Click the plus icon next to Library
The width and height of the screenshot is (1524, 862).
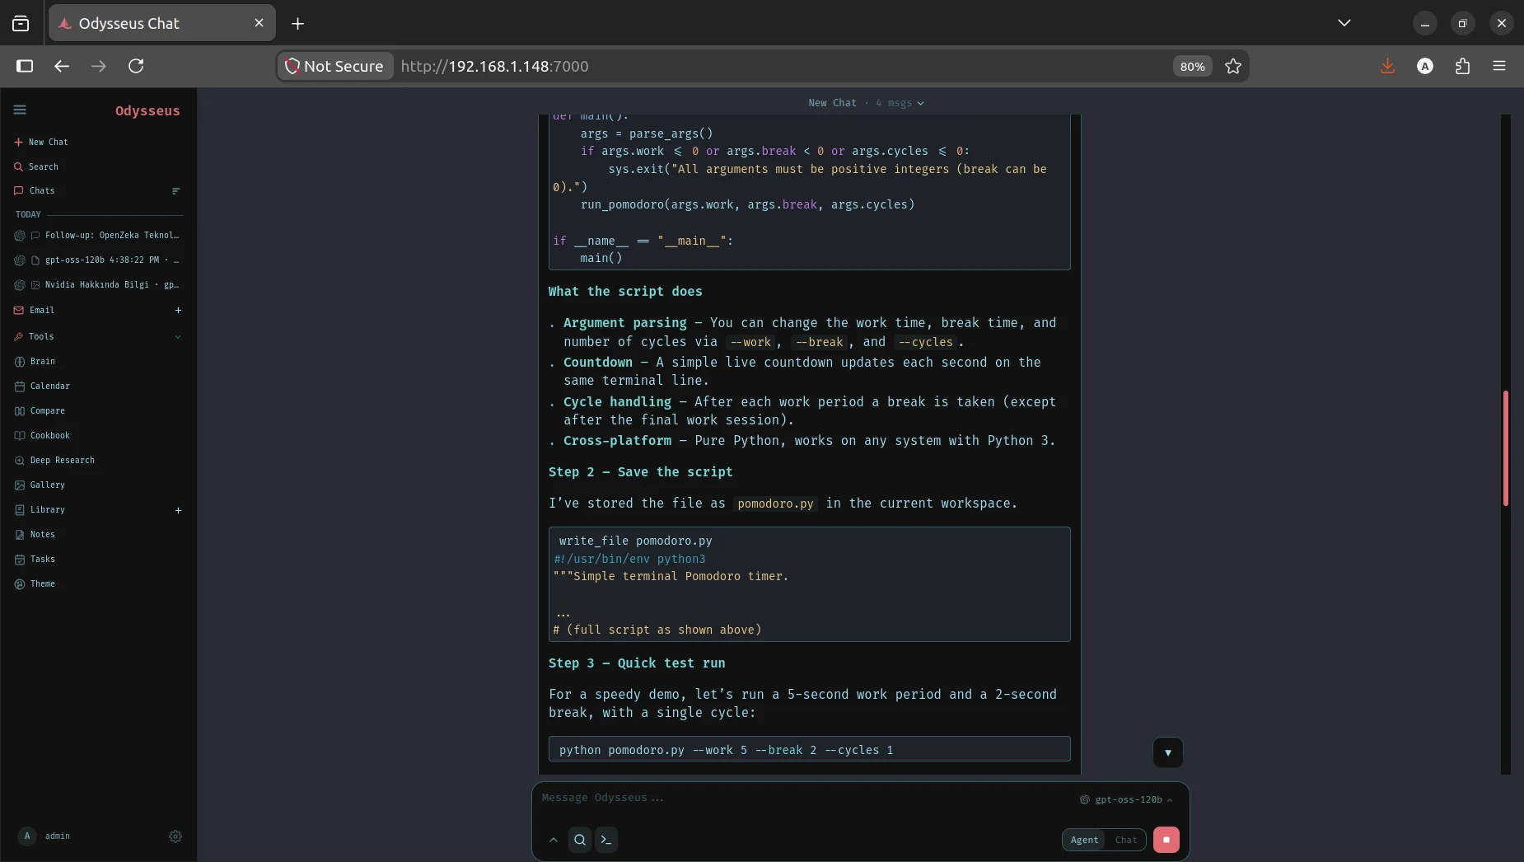click(x=178, y=511)
